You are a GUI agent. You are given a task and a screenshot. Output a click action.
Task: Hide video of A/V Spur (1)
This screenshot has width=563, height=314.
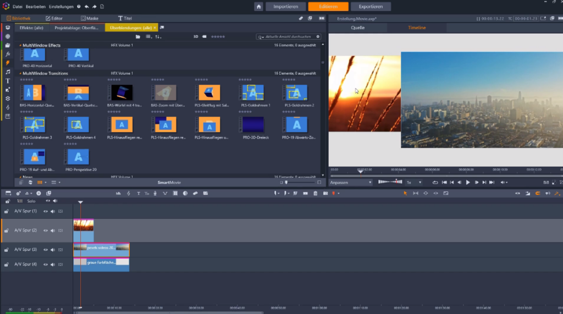[46, 211]
